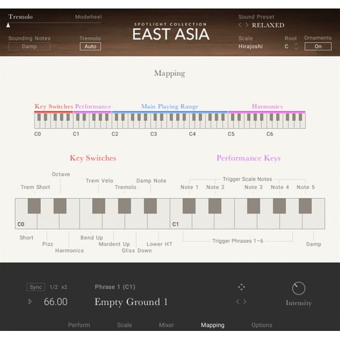Screen dimensions: 340x340
Task: Click the Trem Short black key
Action: coord(34,206)
